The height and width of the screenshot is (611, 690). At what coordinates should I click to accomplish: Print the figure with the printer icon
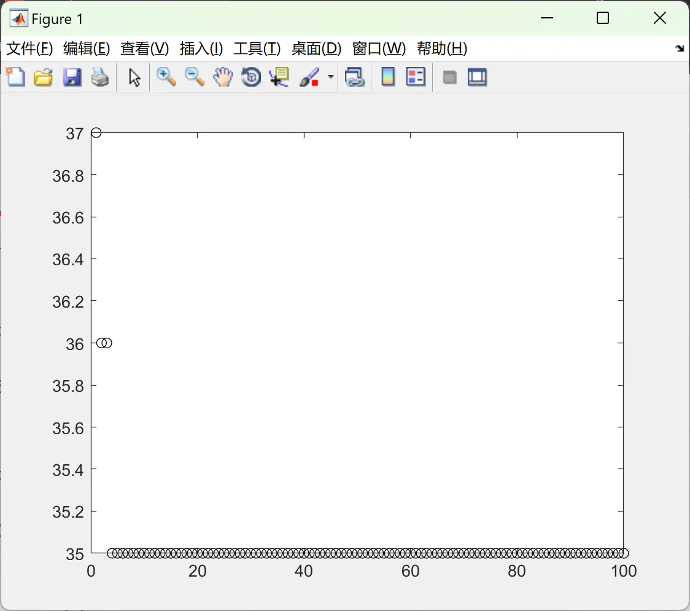(100, 77)
